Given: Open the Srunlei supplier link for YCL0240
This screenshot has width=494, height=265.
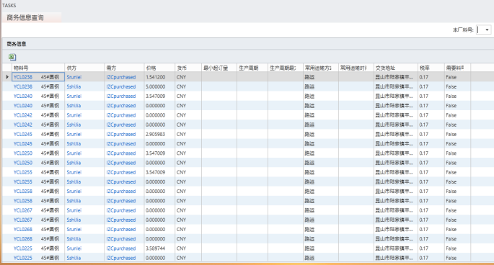Looking at the screenshot, I should [74, 96].
